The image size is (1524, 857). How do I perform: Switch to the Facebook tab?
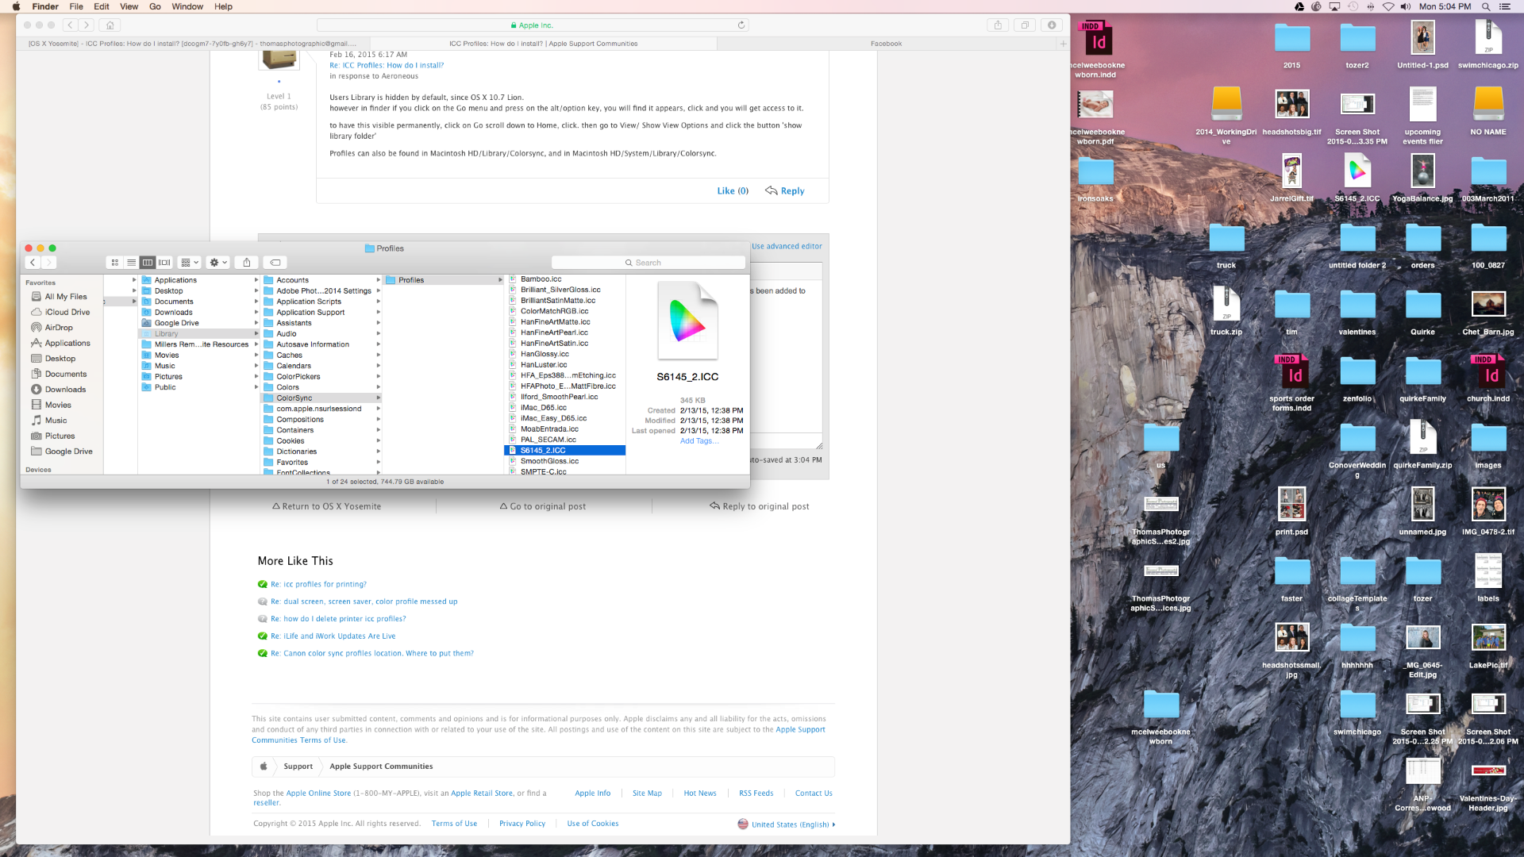pyautogui.click(x=886, y=44)
